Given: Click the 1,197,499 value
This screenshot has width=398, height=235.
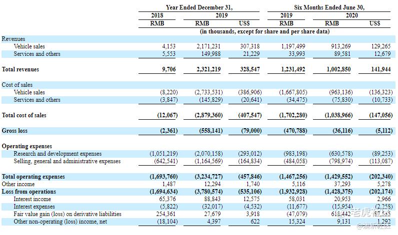Looking at the screenshot, I should click(x=293, y=46).
